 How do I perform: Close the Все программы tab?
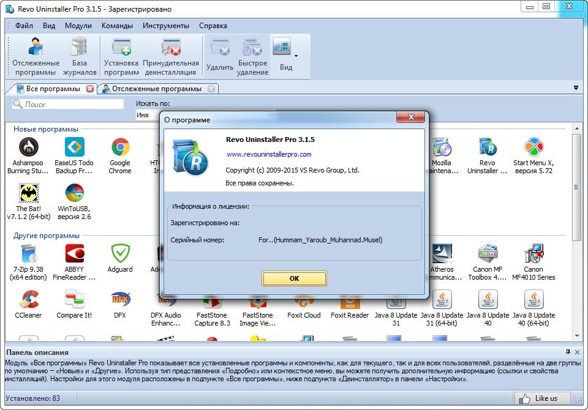[x=90, y=89]
